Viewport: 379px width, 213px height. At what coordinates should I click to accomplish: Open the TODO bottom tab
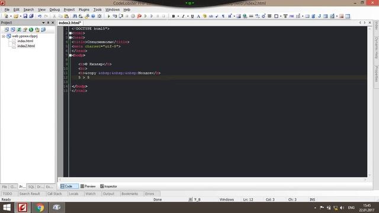point(7,193)
